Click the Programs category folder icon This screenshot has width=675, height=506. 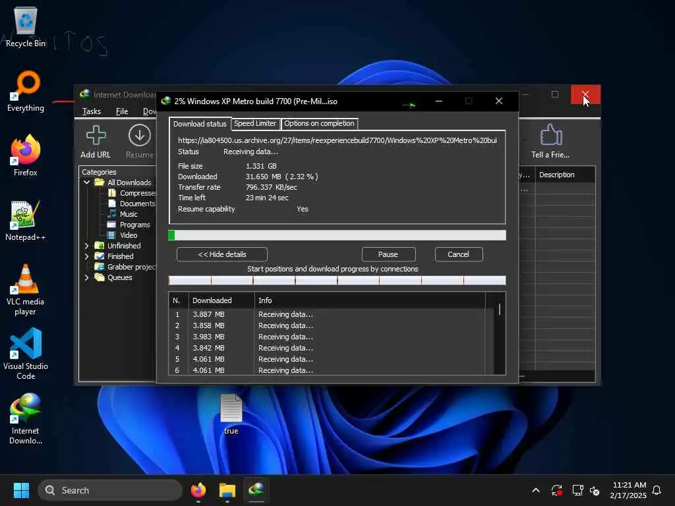point(112,225)
